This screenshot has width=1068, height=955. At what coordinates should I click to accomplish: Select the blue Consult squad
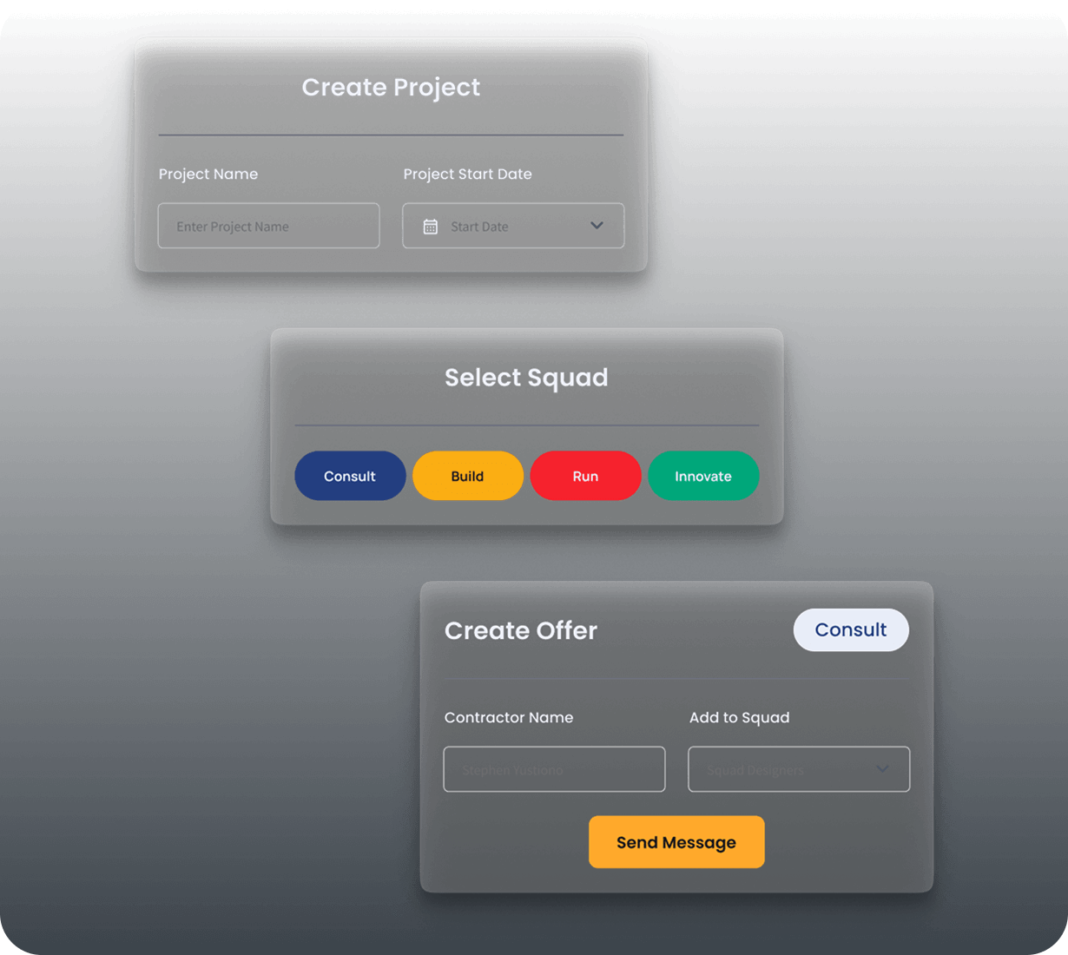click(x=350, y=476)
